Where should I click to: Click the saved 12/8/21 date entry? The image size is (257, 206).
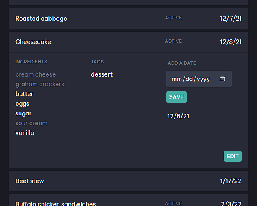178,116
